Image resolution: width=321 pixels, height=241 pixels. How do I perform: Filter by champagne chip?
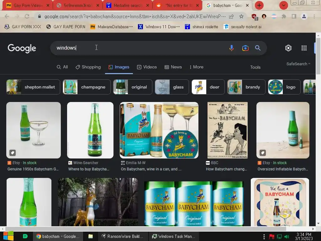87,87
